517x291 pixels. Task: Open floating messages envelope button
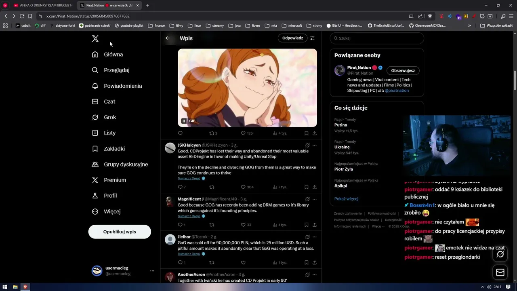pos(500,272)
